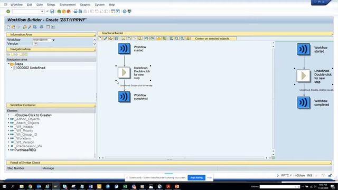This screenshot has width=338, height=190.
Task: Click the Zoom out magnifier icon
Action: point(182,39)
